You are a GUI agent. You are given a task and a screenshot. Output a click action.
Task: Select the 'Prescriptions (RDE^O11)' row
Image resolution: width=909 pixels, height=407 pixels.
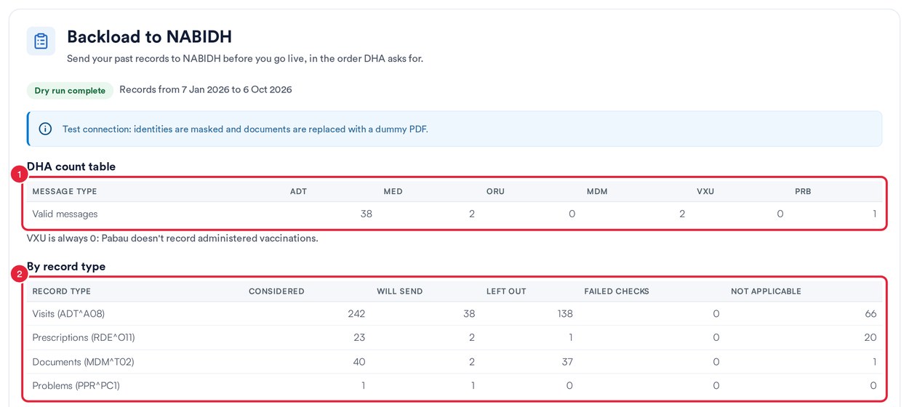[454, 338]
